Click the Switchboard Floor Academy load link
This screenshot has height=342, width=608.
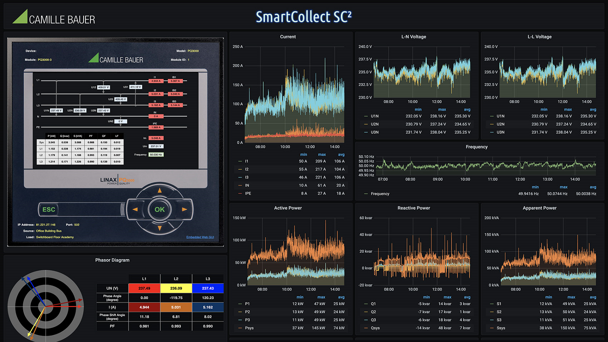point(55,237)
